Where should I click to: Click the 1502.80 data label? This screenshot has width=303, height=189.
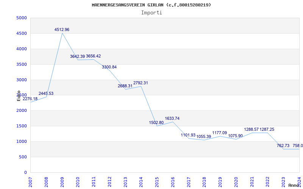tap(156, 122)
